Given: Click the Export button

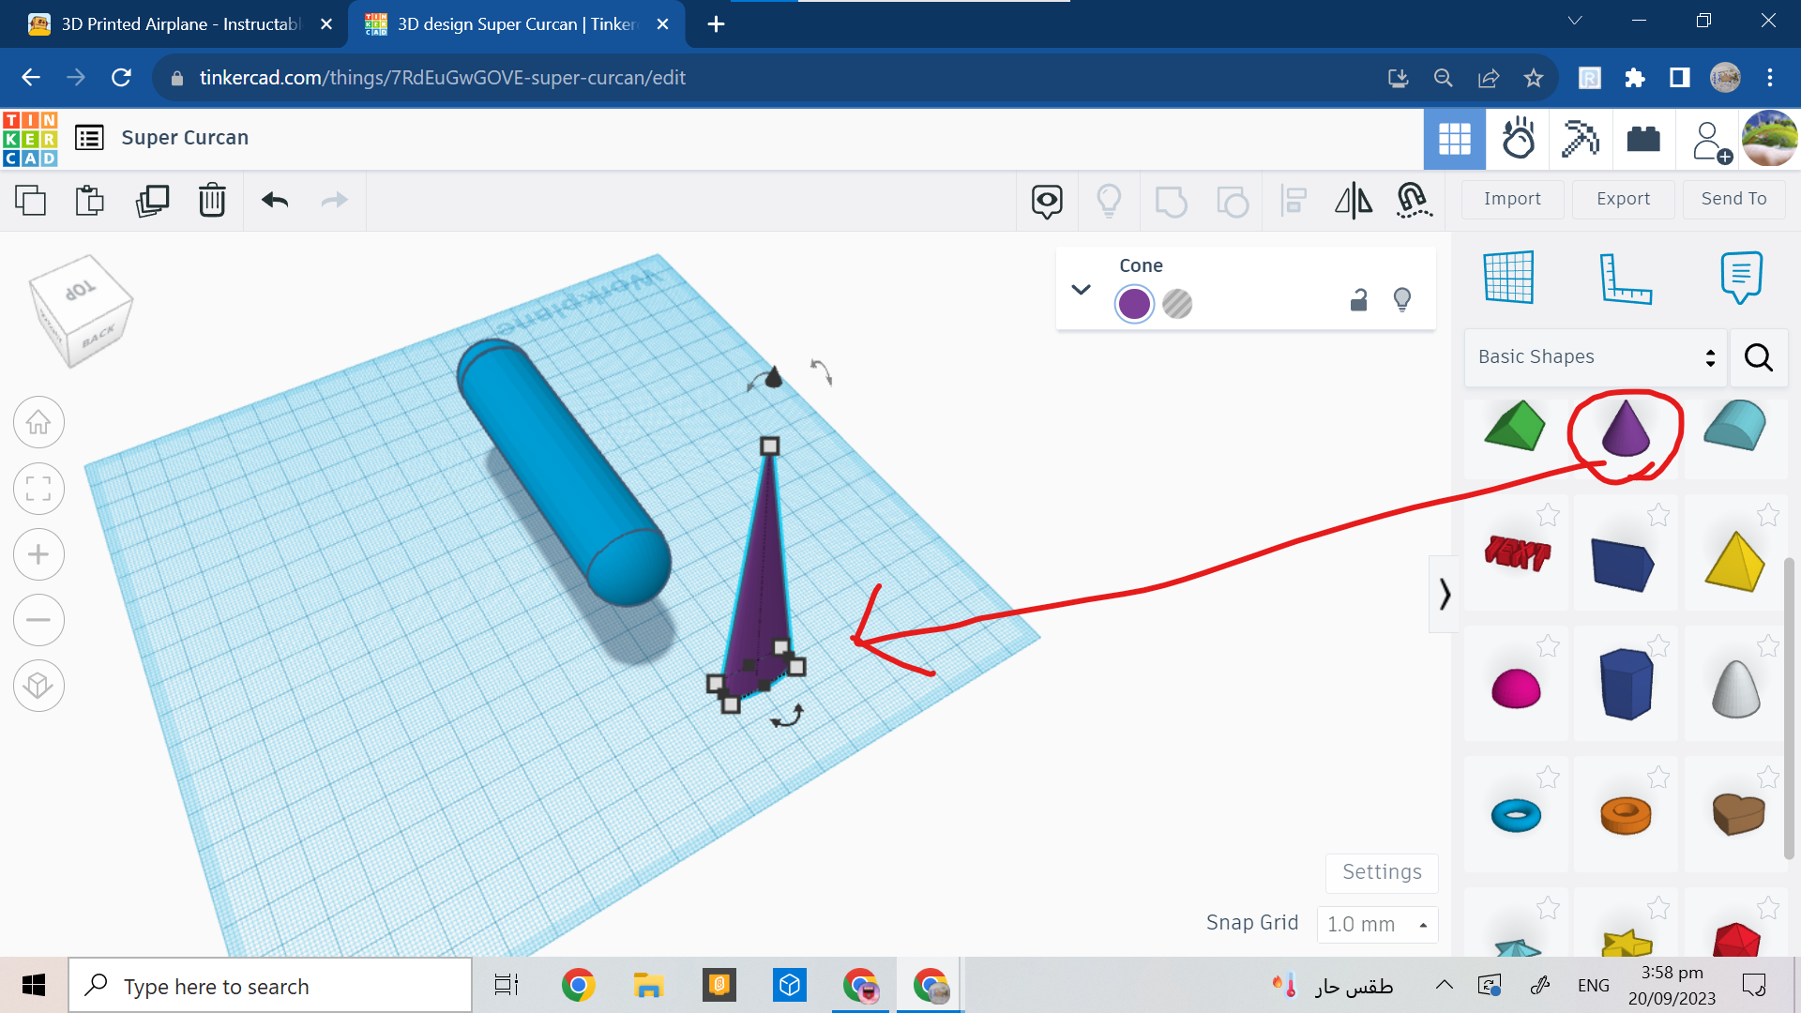Looking at the screenshot, I should pyautogui.click(x=1623, y=199).
